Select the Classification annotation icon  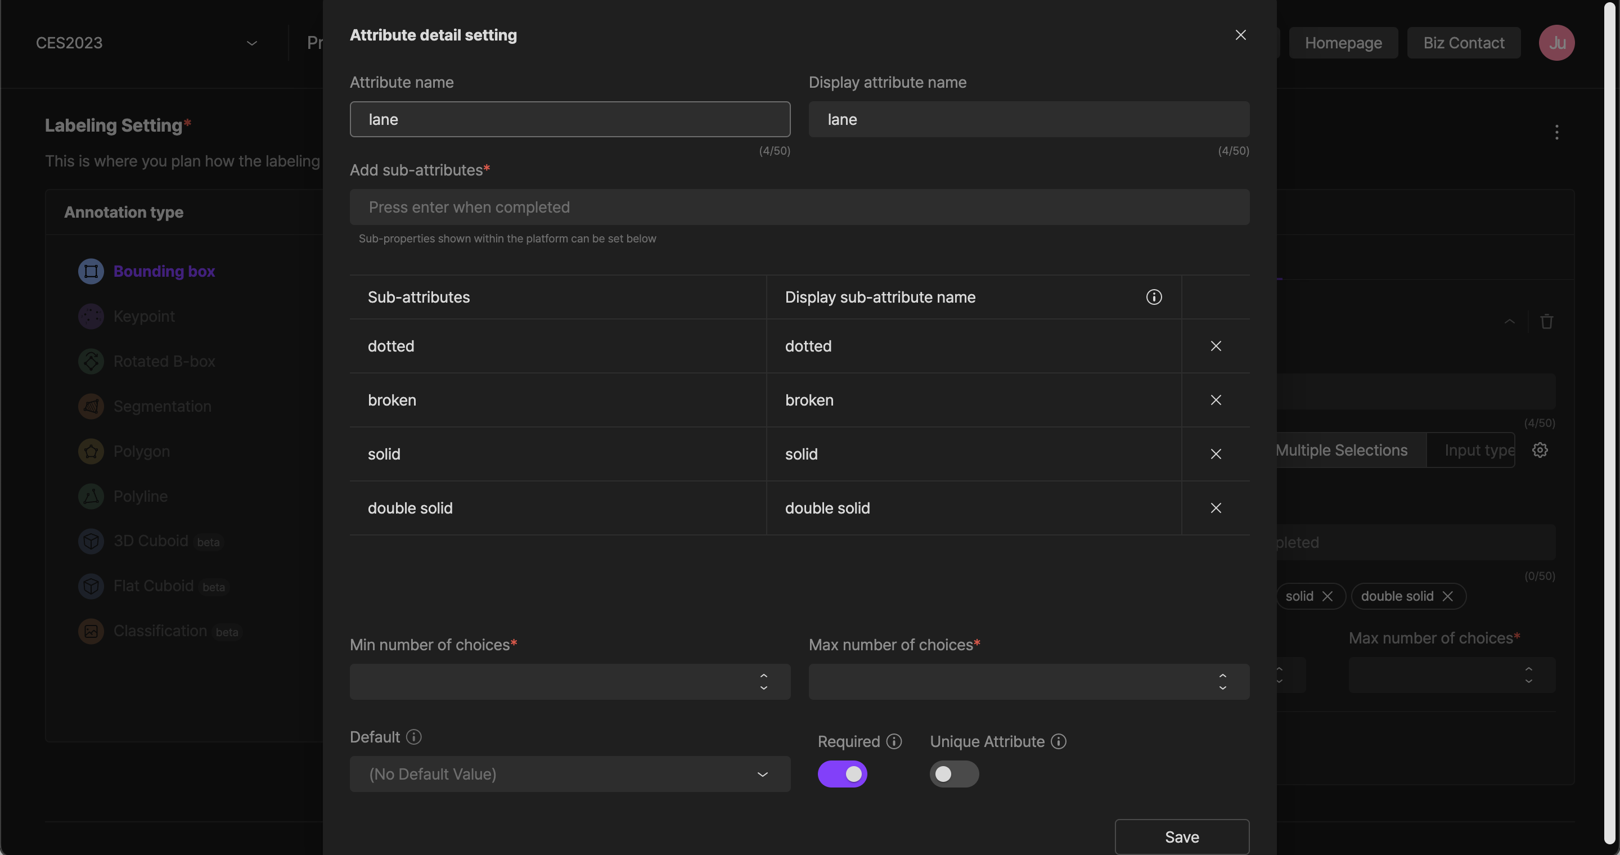(x=91, y=631)
